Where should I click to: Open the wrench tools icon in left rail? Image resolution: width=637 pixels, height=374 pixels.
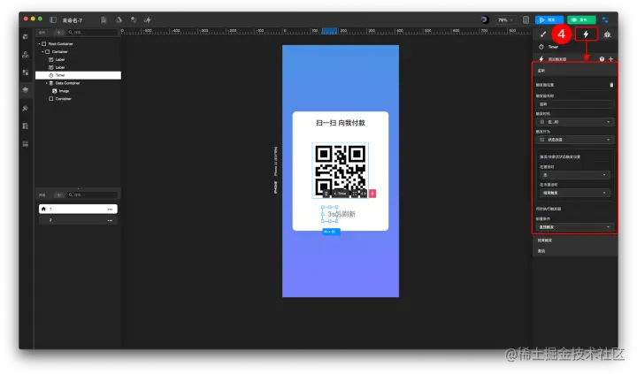[26, 108]
